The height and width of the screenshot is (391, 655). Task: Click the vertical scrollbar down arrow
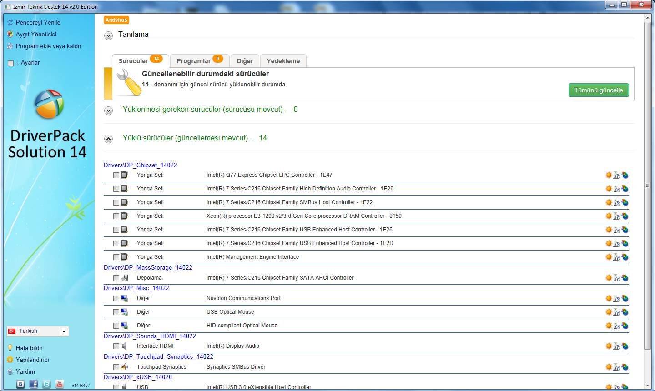(648, 385)
